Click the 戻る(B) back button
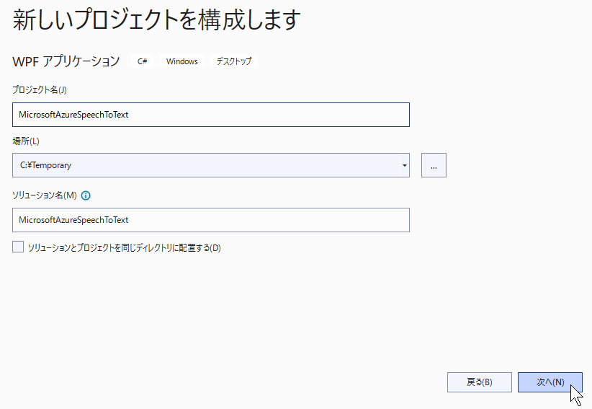Image resolution: width=592 pixels, height=409 pixels. point(480,382)
